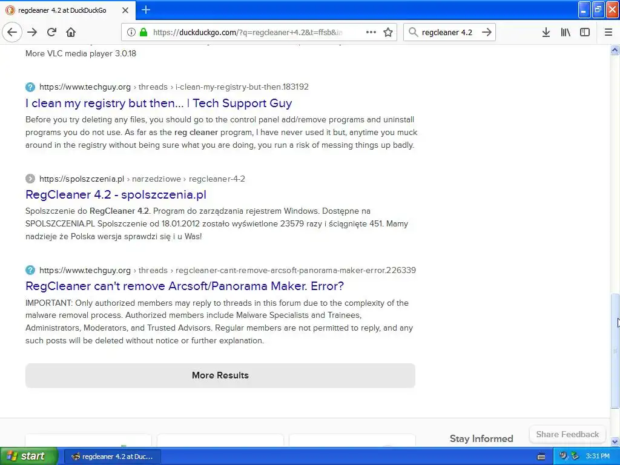620x465 pixels.
Task: Open 'I clean my registry but then...' result
Action: (x=159, y=103)
